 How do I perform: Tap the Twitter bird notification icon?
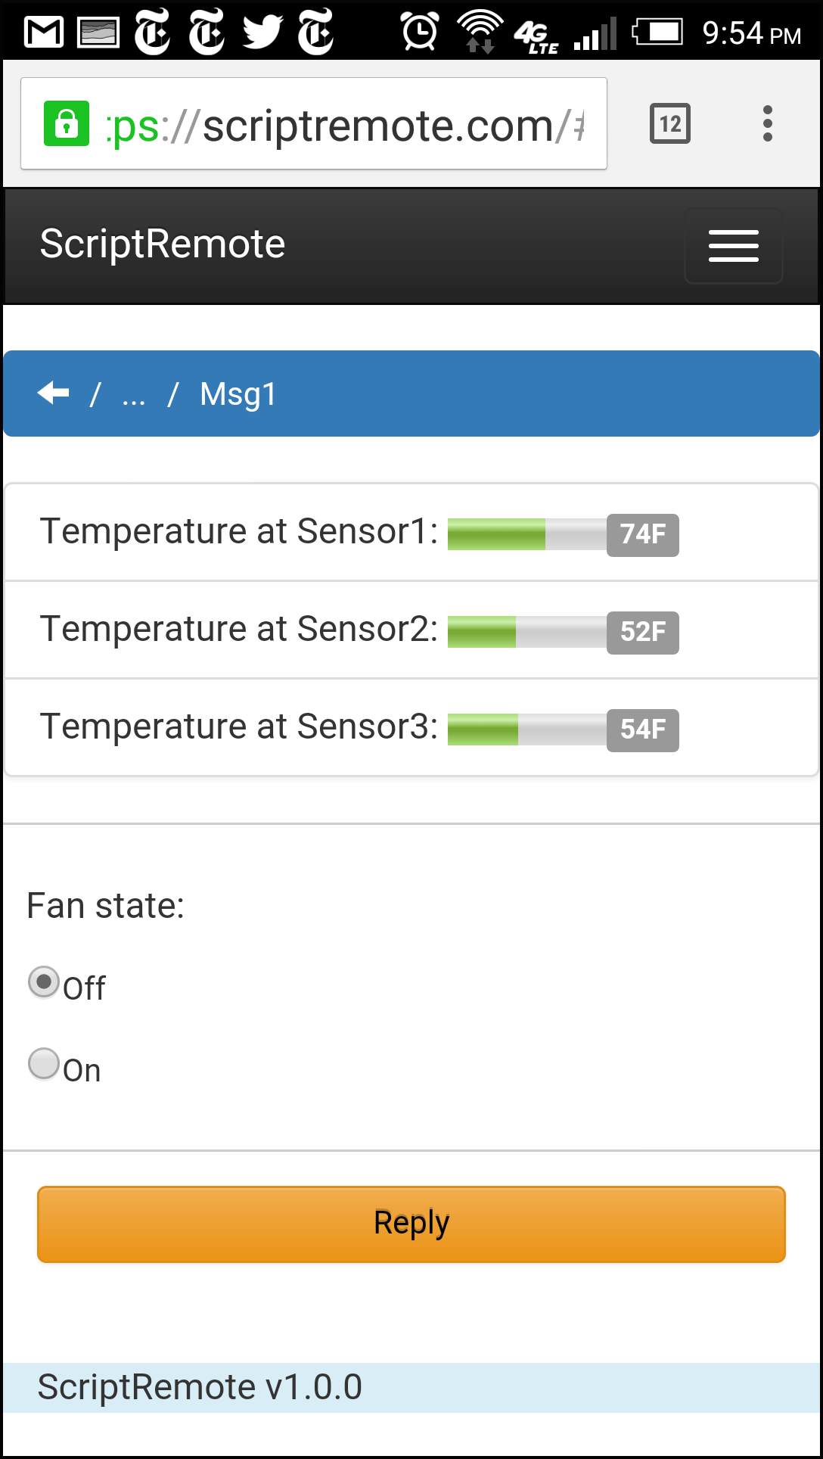click(x=262, y=33)
